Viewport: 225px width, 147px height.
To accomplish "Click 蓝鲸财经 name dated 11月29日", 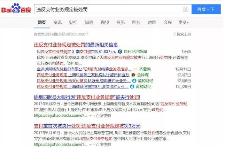I will point(143,87).
